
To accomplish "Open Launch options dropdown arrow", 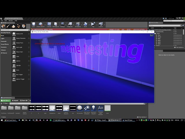I will pyautogui.click(x=105, y=25).
